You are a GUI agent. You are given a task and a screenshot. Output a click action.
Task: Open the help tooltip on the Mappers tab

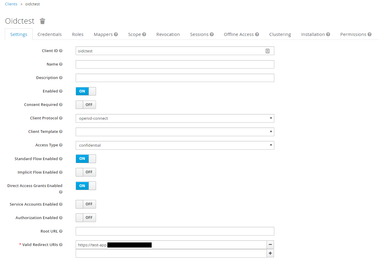click(116, 34)
